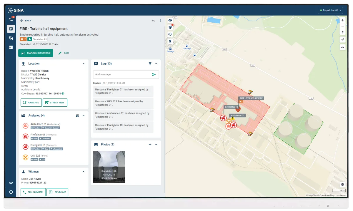
Task: Select the FIRE - STRUCTURE FIRE label on map
Action: pos(251,98)
